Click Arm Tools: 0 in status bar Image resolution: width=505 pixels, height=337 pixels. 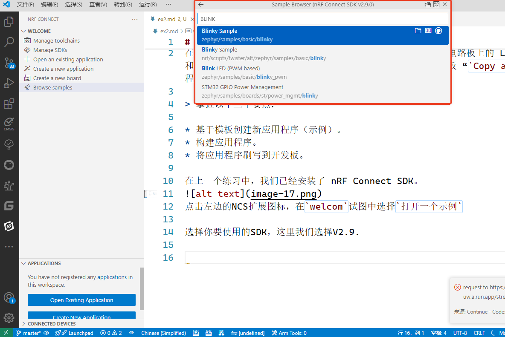pos(289,333)
